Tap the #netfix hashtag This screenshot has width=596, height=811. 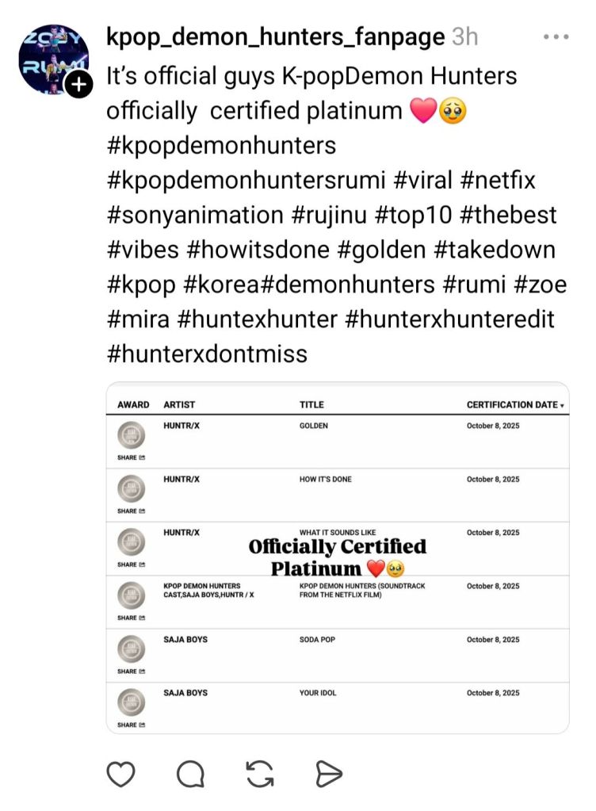(497, 181)
